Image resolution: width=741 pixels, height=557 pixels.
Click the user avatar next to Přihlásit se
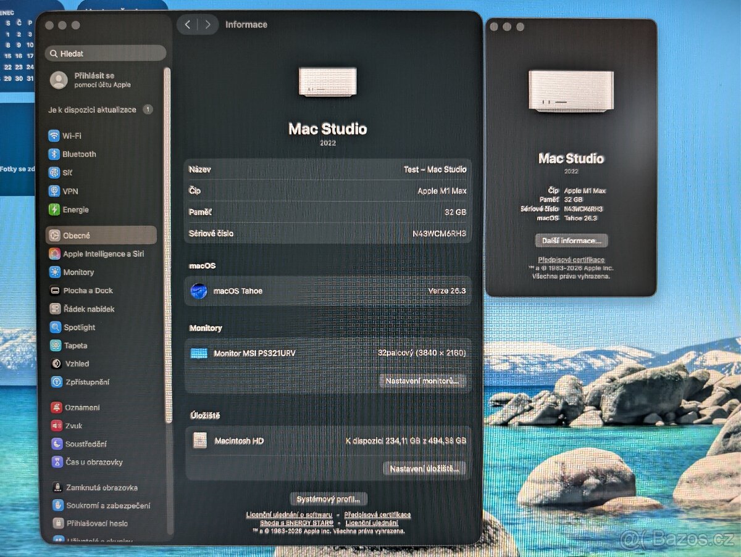pyautogui.click(x=59, y=80)
